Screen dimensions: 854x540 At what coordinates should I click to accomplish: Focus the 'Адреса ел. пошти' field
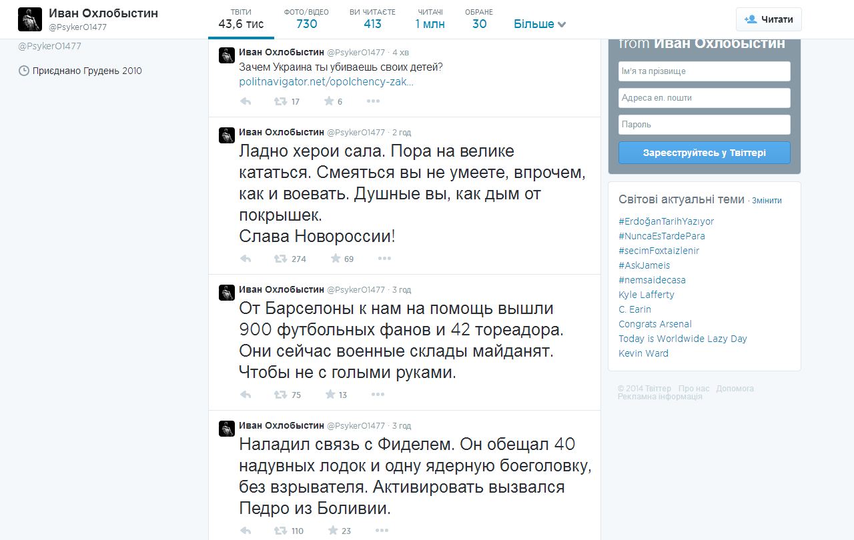coord(705,98)
